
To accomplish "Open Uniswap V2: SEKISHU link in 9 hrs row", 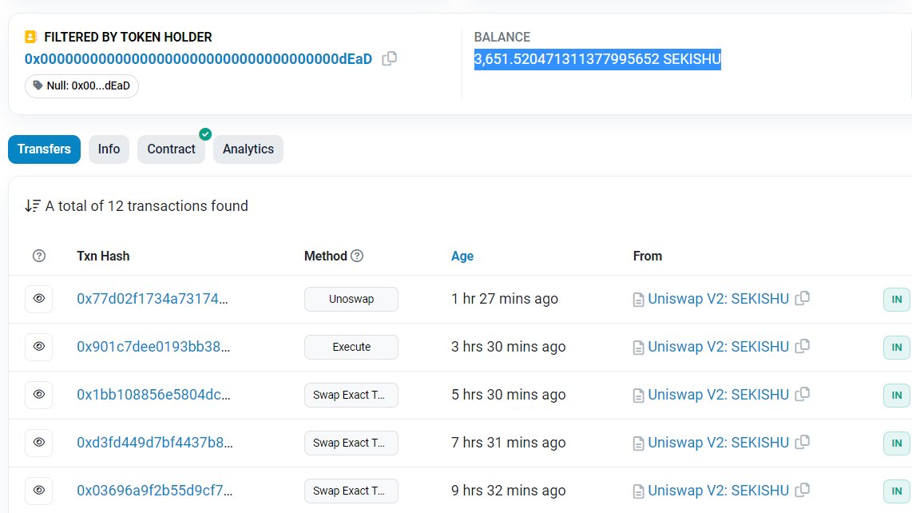I will point(718,491).
